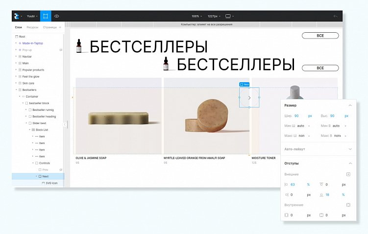Open the 100% zoom dropdown
Screen dimensions: 368x234
[x=196, y=16]
